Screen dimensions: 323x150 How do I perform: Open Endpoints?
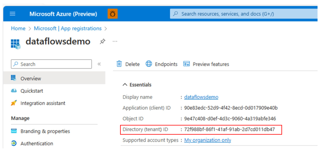click(166, 64)
